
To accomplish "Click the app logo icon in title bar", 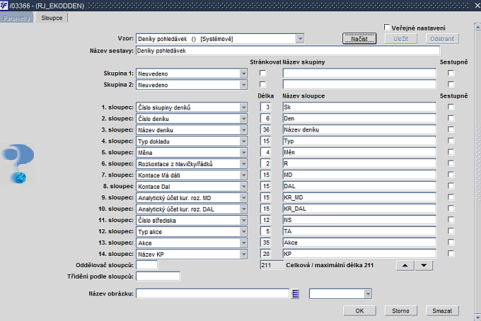I will pos(4,5).
